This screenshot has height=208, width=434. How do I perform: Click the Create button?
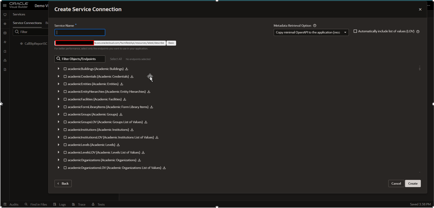(x=413, y=184)
